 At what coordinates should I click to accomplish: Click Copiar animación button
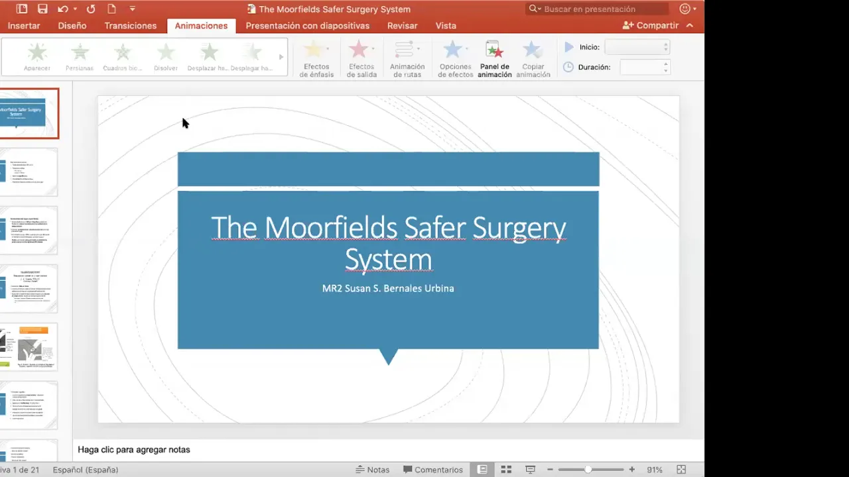click(x=533, y=59)
